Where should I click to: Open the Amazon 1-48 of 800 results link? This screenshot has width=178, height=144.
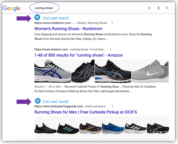pos(78,55)
